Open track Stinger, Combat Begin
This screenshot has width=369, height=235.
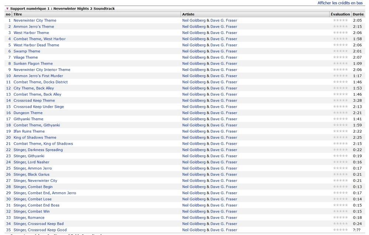coord(33,187)
